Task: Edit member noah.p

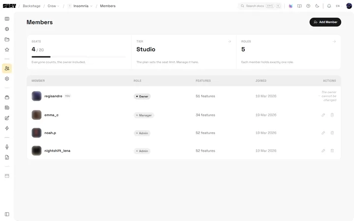Action: [324, 133]
